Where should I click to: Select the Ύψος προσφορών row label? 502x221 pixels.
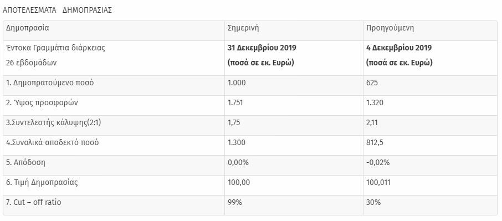tap(42, 103)
